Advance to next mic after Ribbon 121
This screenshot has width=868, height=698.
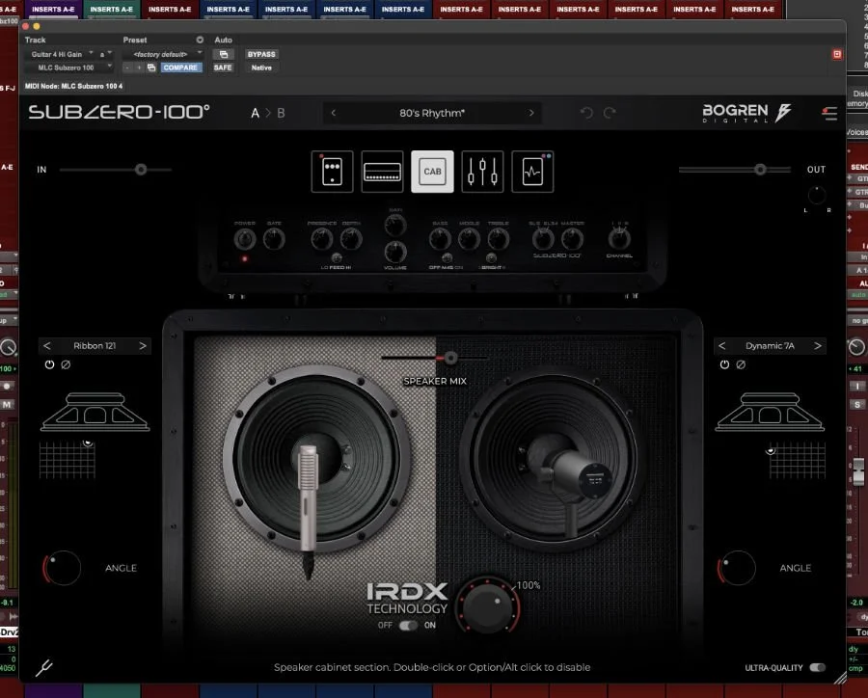pos(142,345)
